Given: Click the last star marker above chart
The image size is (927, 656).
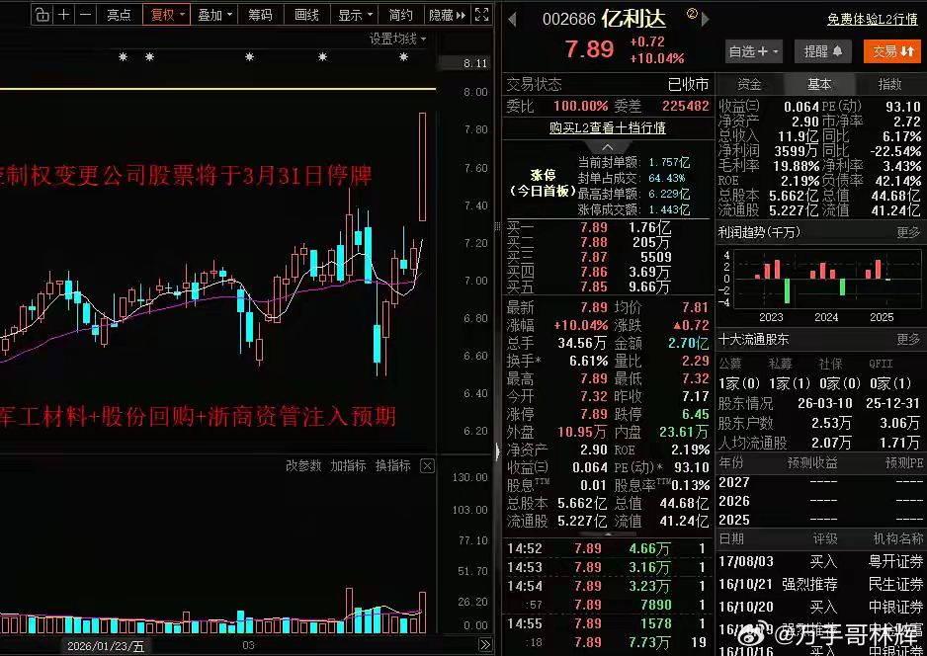Looking at the screenshot, I should coord(403,56).
